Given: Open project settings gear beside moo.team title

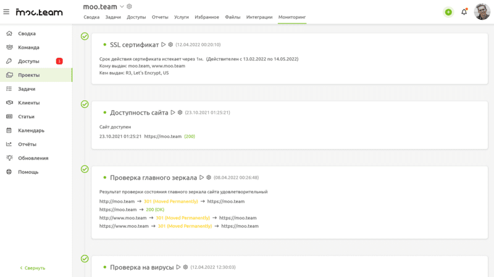Looking at the screenshot, I should (129, 6).
